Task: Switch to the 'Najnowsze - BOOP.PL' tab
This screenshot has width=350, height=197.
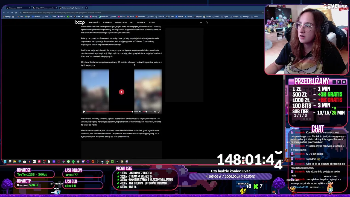Action: 18,8
